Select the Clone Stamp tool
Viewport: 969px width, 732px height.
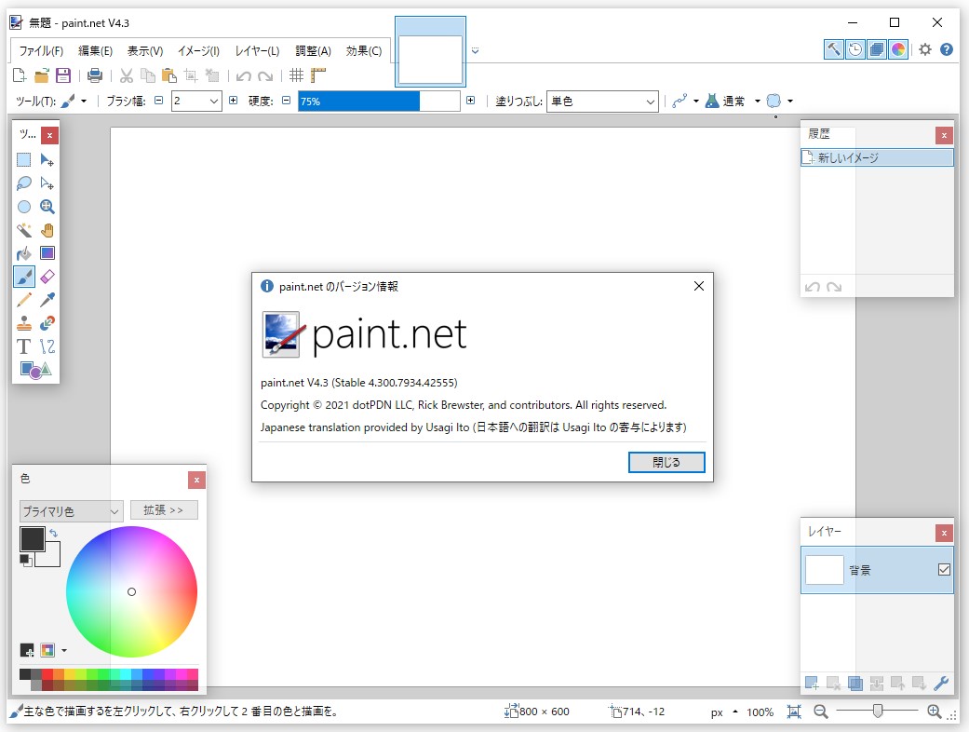24,322
